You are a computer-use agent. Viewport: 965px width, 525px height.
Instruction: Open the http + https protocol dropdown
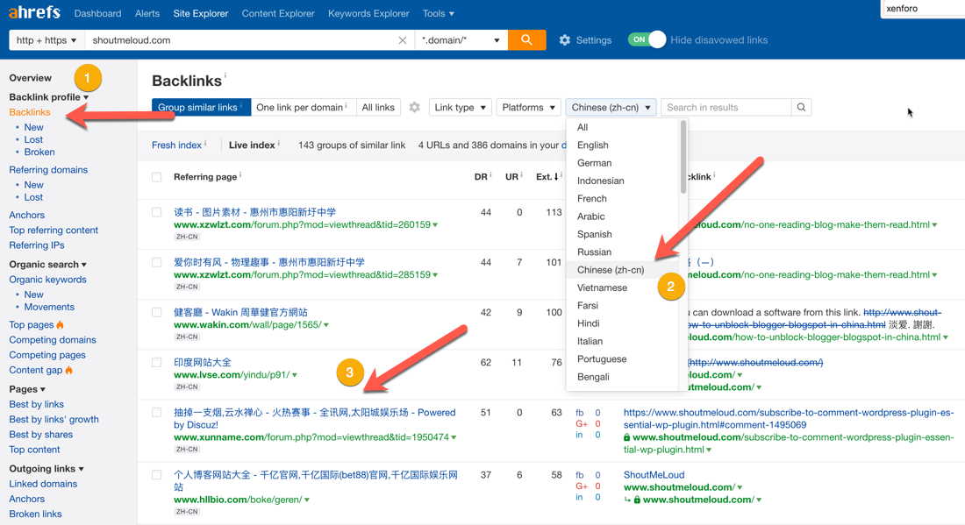point(46,40)
